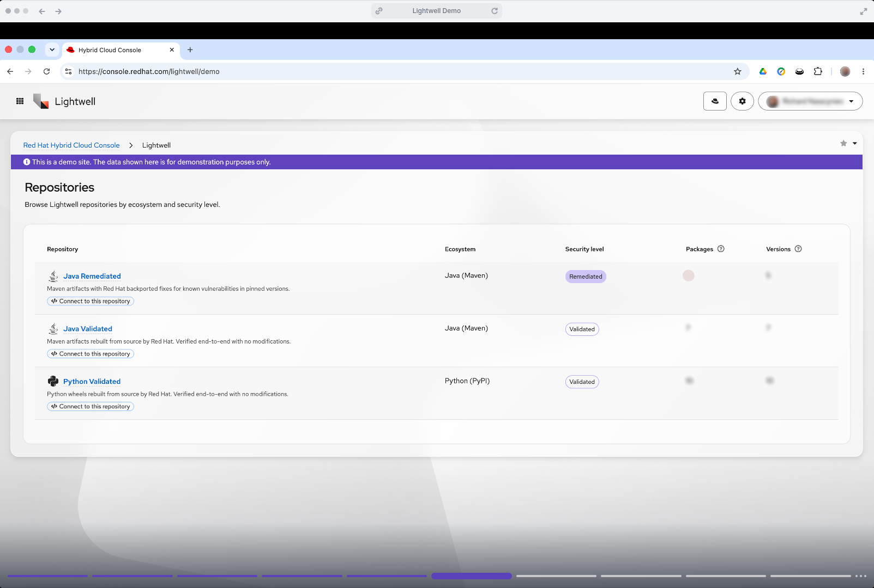Image resolution: width=874 pixels, height=588 pixels.
Task: Restart the Lightwell Demo with the reload icon
Action: [495, 11]
